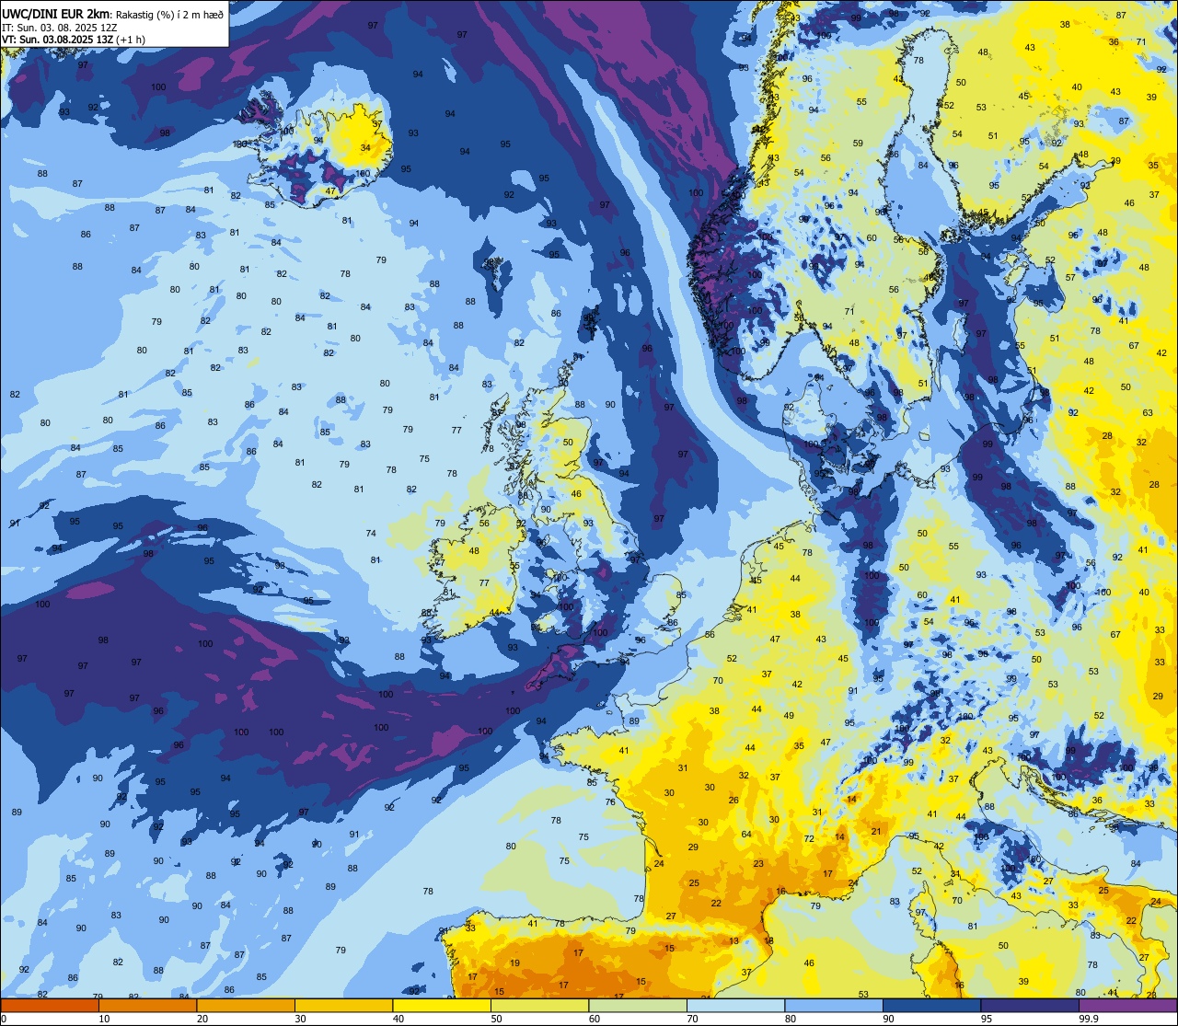Click humidity value 59 in northern Sweden

858,144
